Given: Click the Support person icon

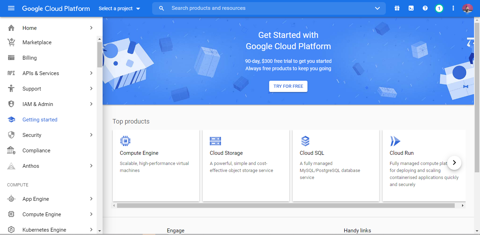Looking at the screenshot, I should 11,89.
